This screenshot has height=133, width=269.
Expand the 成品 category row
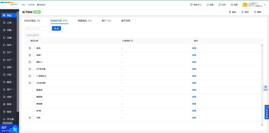click(x=30, y=48)
